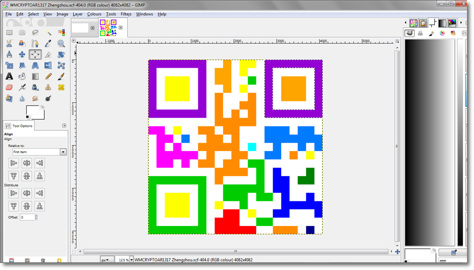
Task: Choose the Measure compass tool
Action: coord(9,54)
